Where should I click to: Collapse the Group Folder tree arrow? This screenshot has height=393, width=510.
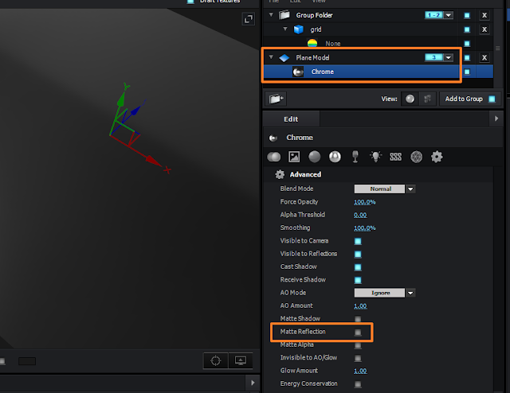(271, 14)
